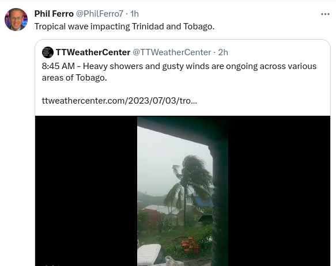Click 'Tropical wave impacting Trinidad and Tobago' text
336x266 pixels.
124,26
